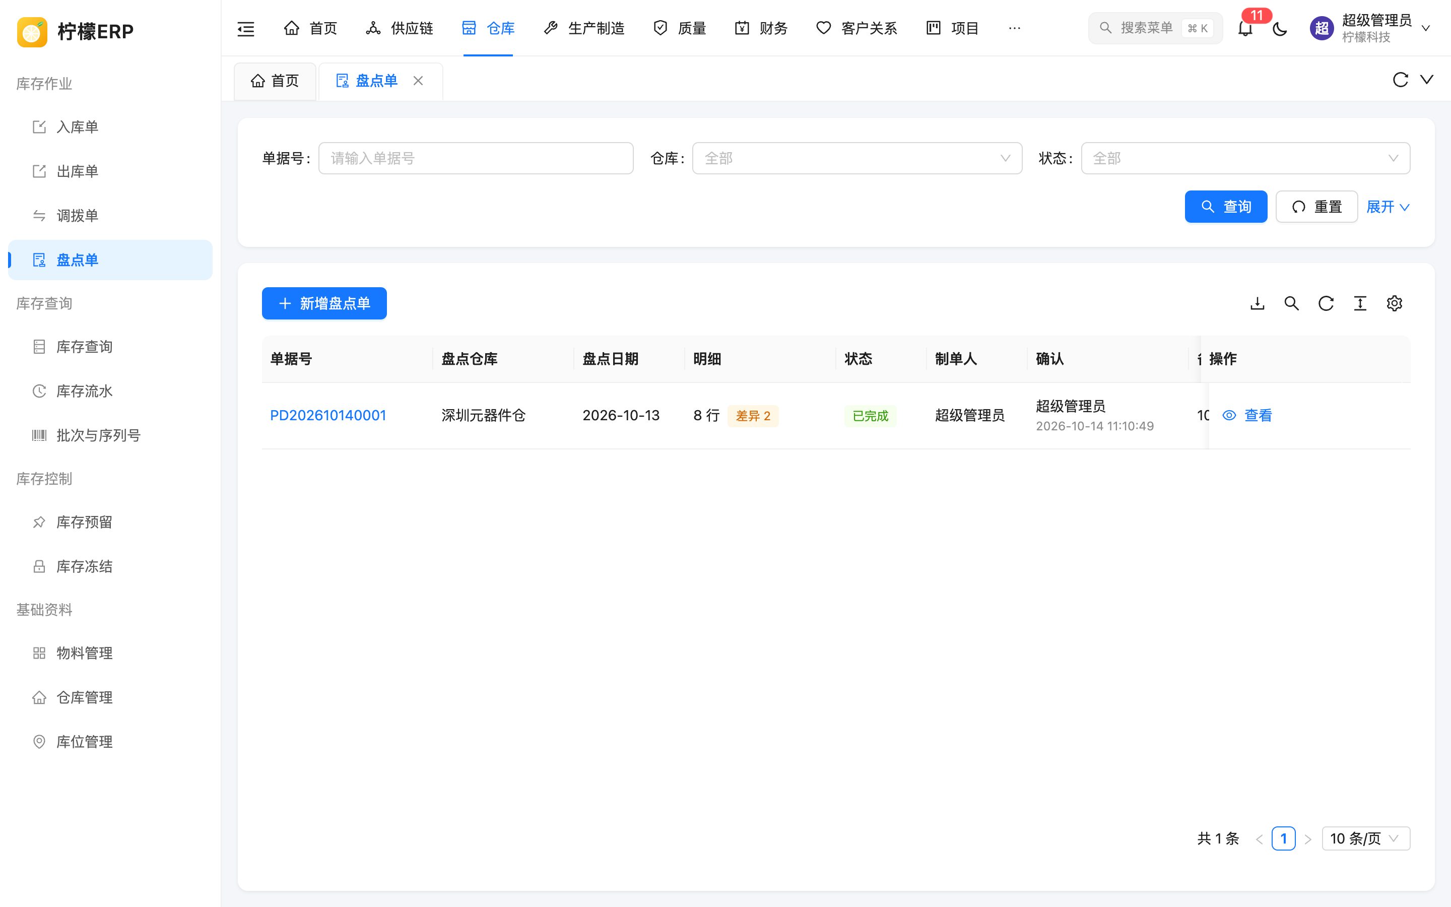Close the 盘点单 tab
This screenshot has height=907, width=1451.
[x=419, y=81]
